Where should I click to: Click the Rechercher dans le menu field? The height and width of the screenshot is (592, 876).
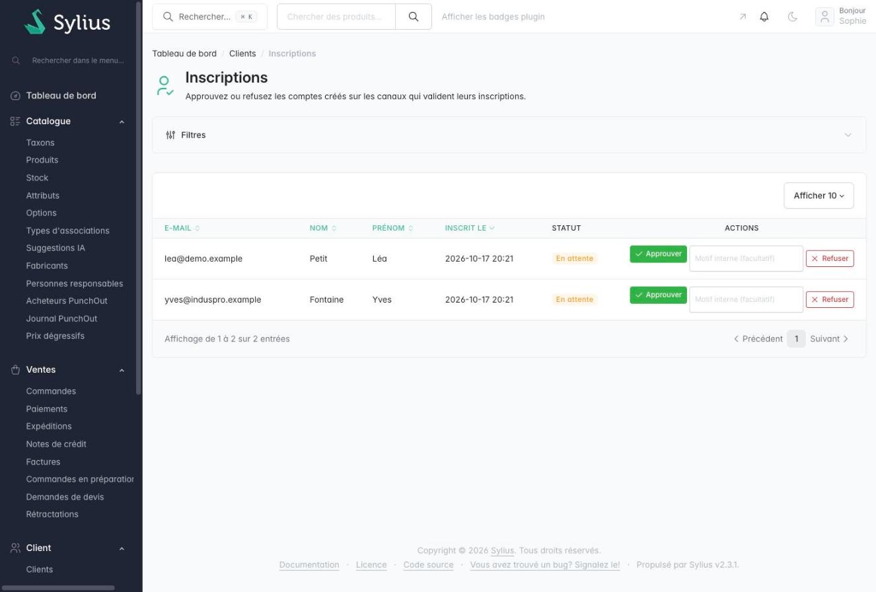(78, 60)
